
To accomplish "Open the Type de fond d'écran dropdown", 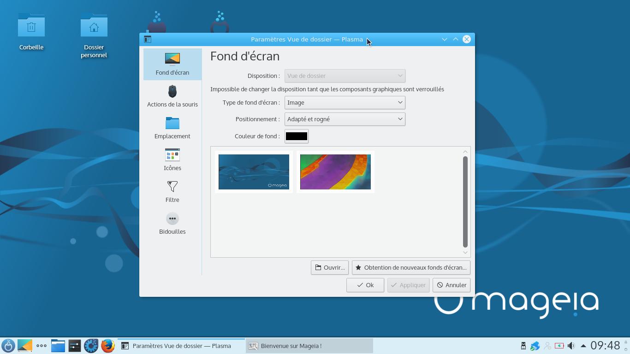I will point(345,102).
